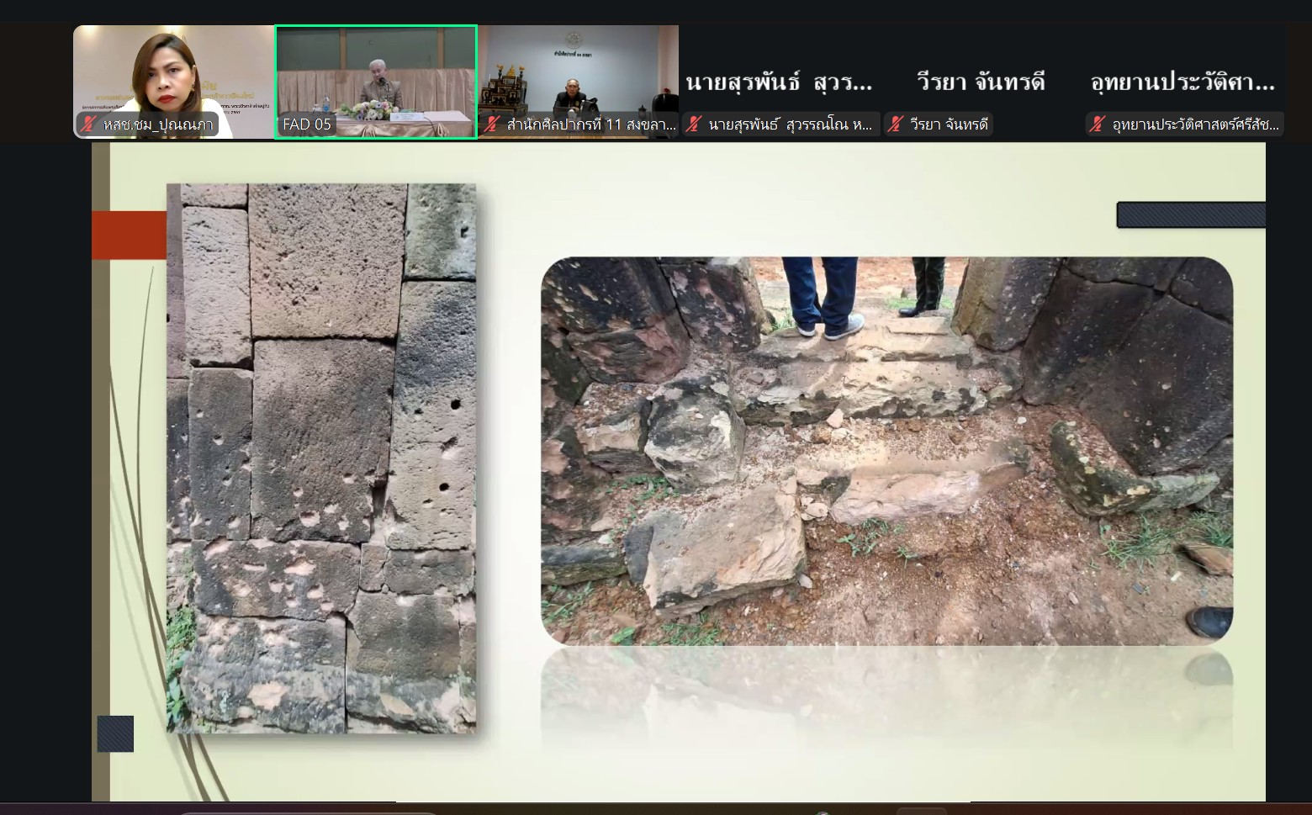Screen dimensions: 1312x815
Task: Click the tall stone wall photo on slide
Action: 321,458
